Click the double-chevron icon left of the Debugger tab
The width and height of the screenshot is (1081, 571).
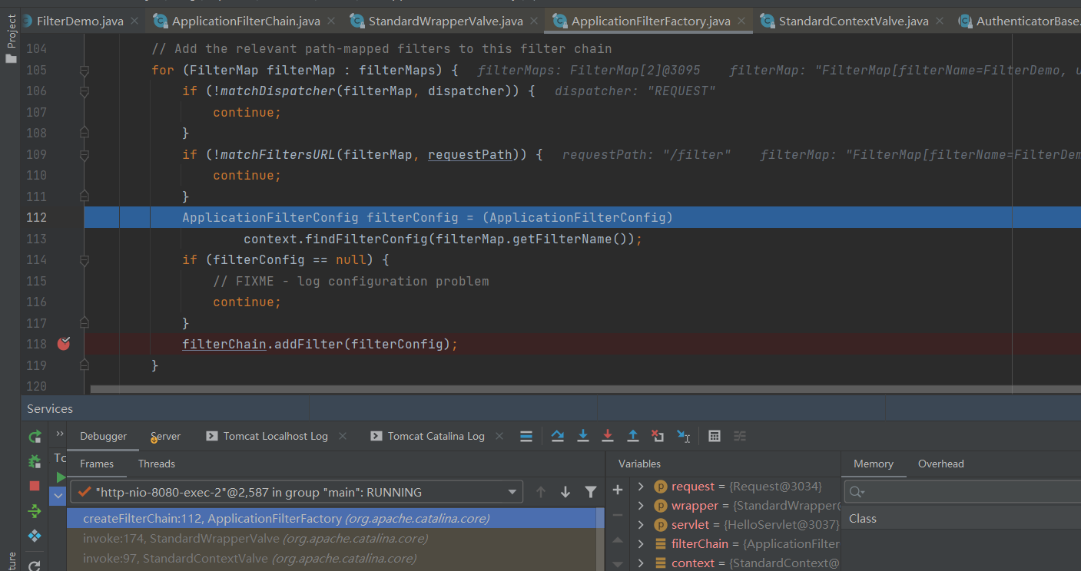point(59,434)
